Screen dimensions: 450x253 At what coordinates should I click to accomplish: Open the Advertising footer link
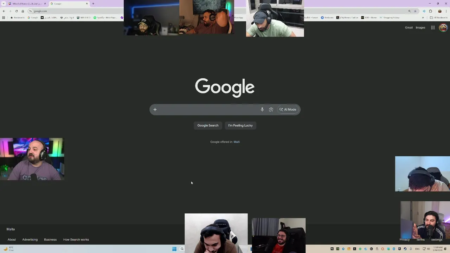pyautogui.click(x=30, y=240)
